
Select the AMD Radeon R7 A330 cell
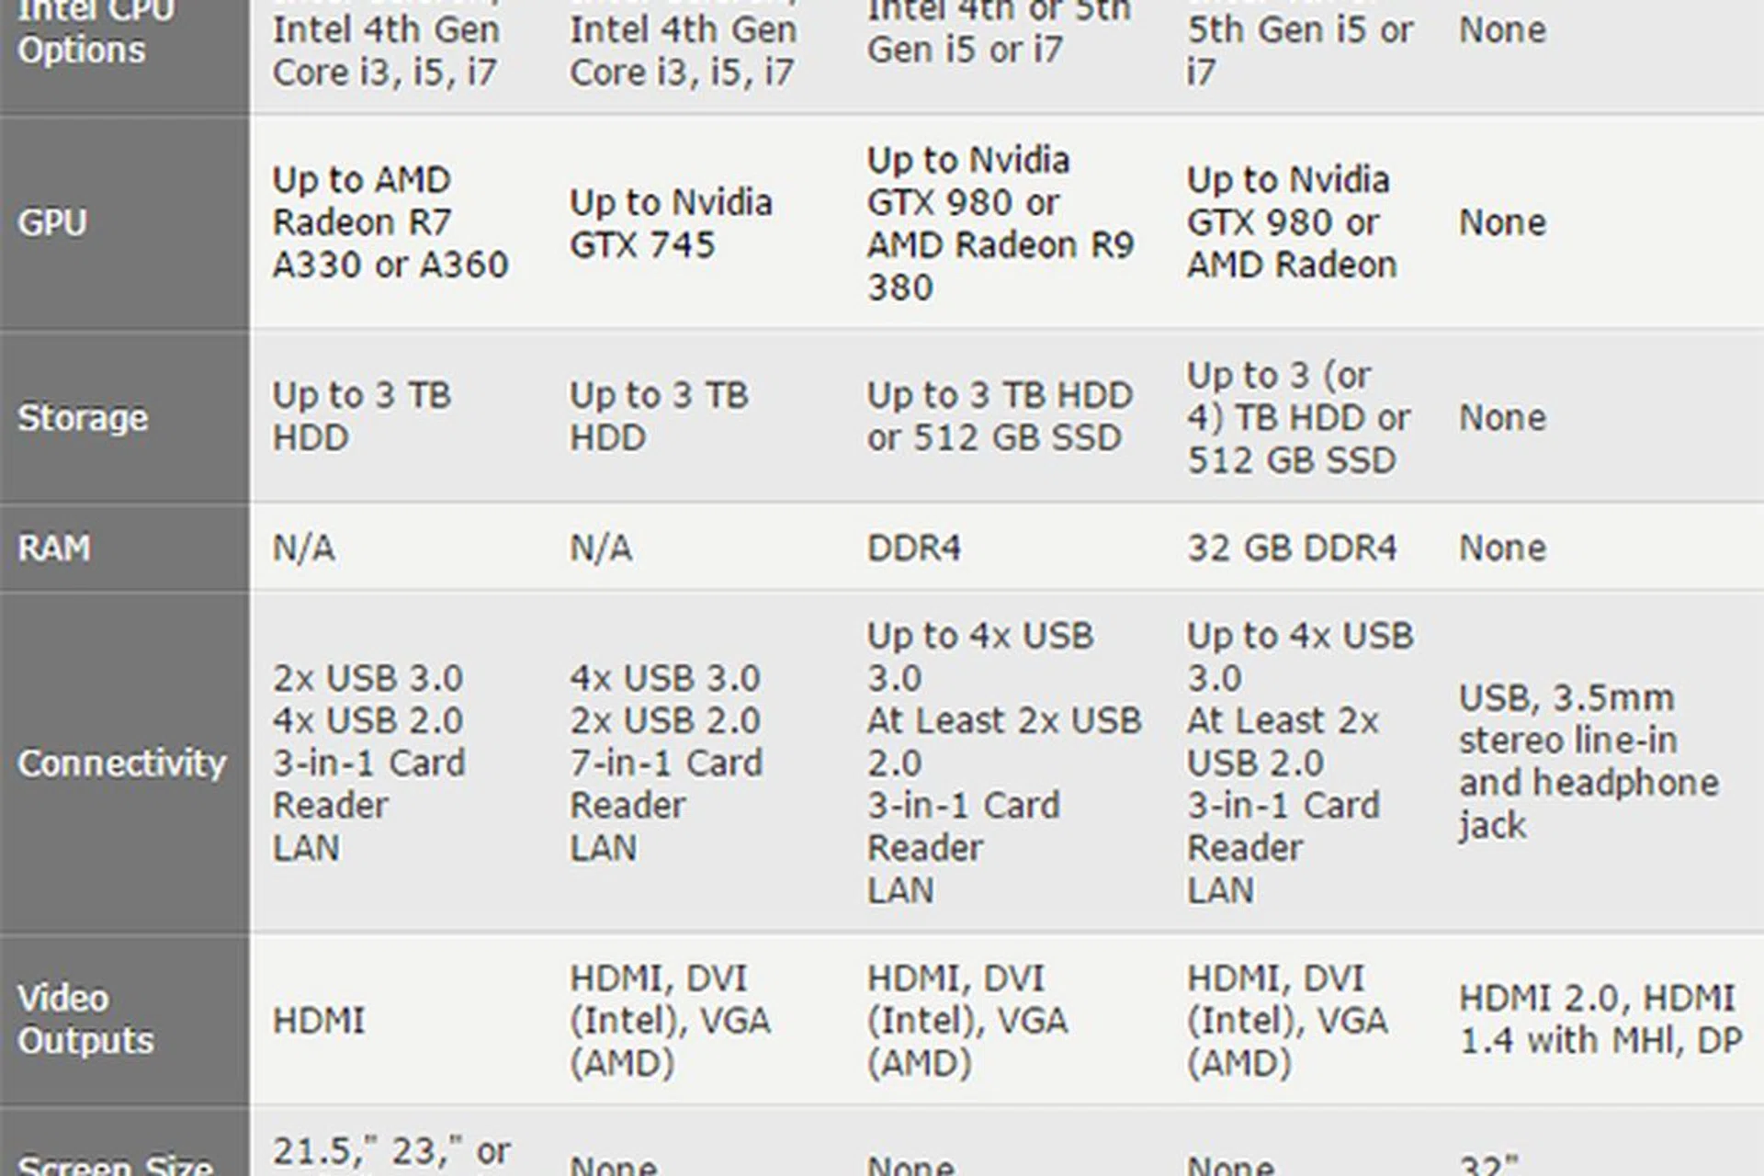pyautogui.click(x=390, y=222)
